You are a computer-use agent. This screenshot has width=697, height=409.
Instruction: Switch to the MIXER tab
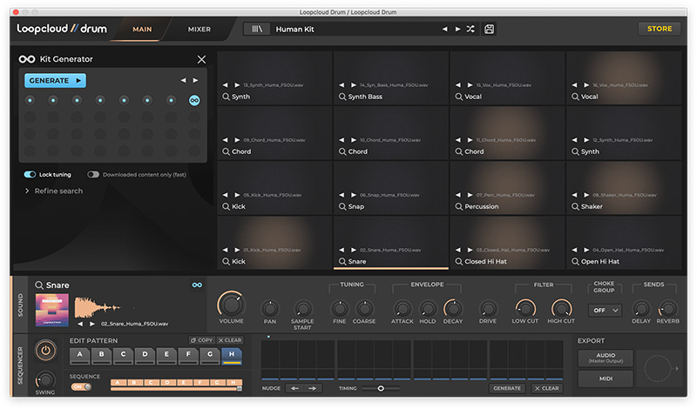point(200,30)
